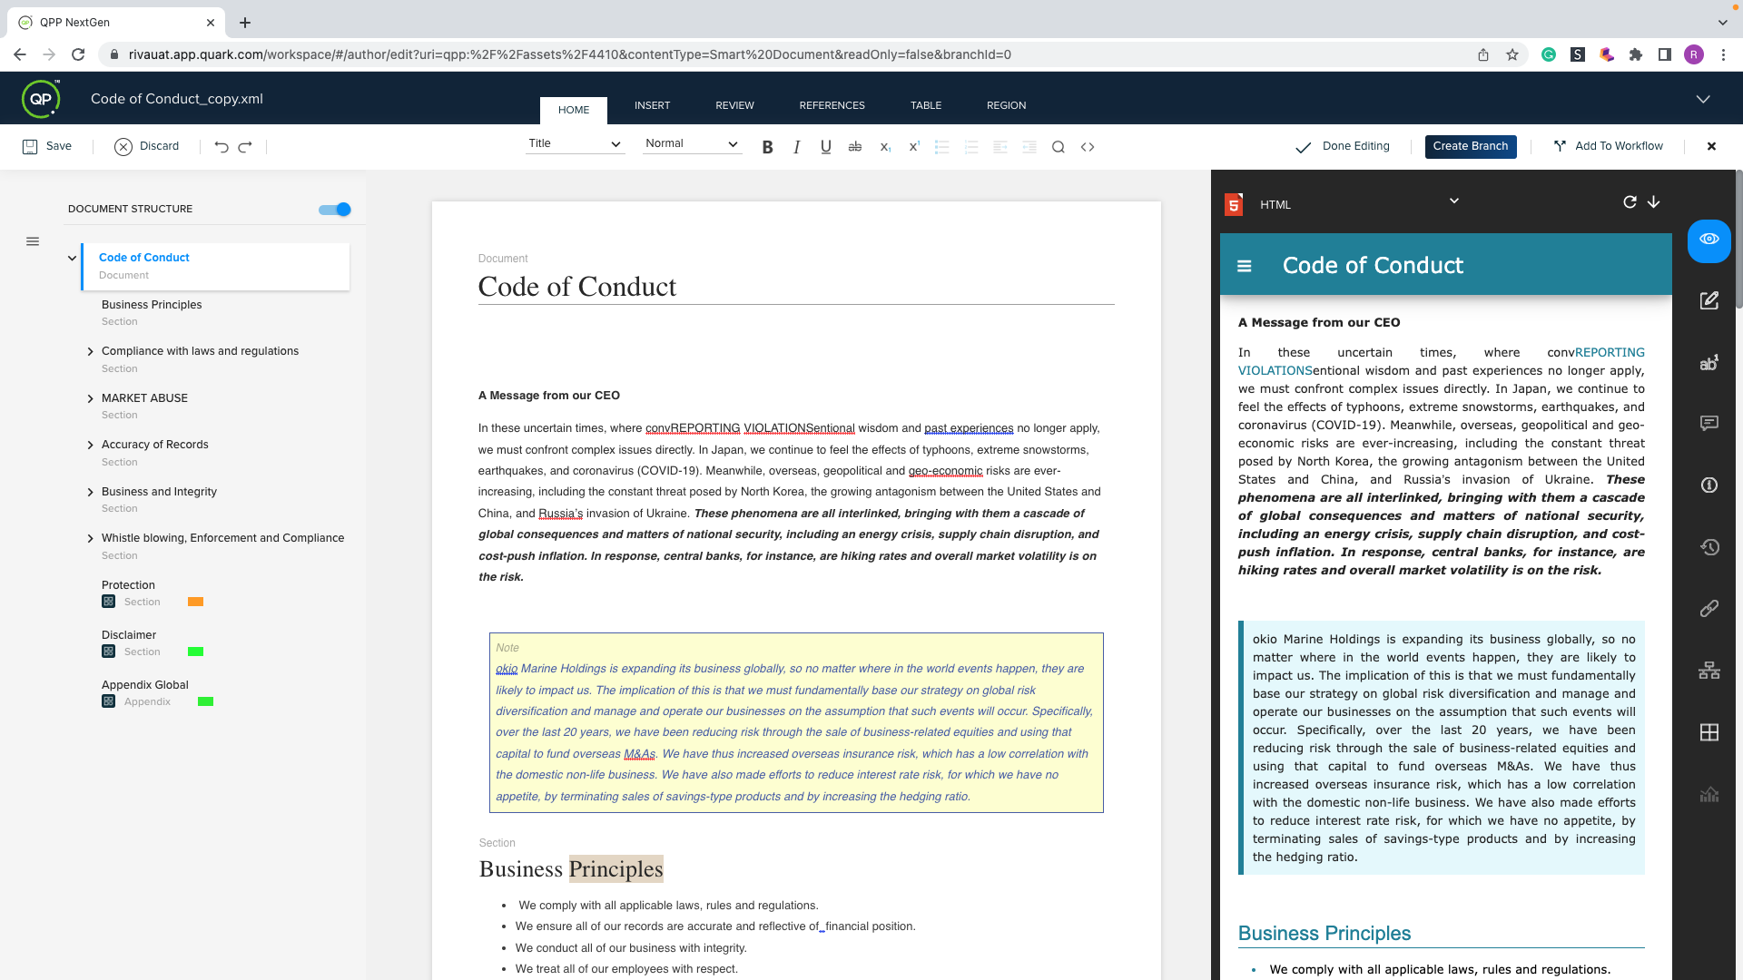Image resolution: width=1743 pixels, height=980 pixels.
Task: Insert a subscript character
Action: pyautogui.click(x=884, y=146)
